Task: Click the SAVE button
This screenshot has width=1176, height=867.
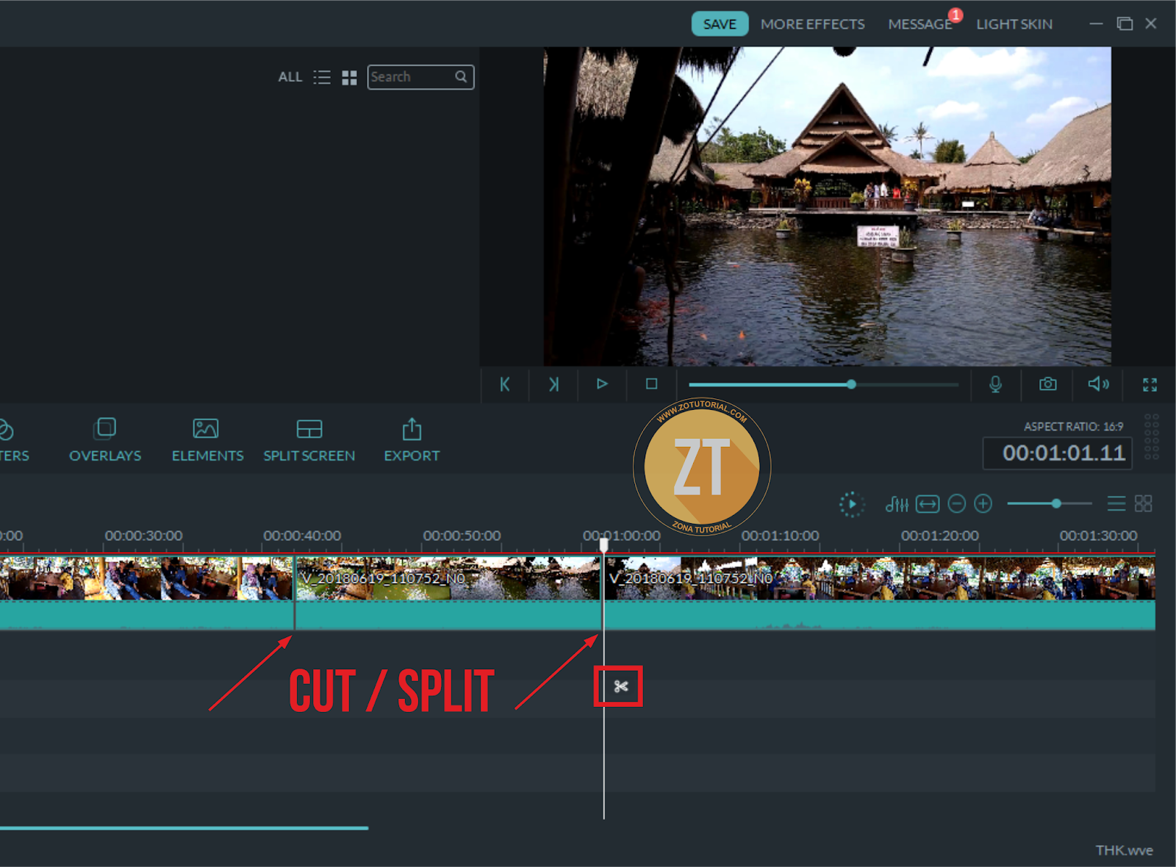Action: [x=719, y=24]
